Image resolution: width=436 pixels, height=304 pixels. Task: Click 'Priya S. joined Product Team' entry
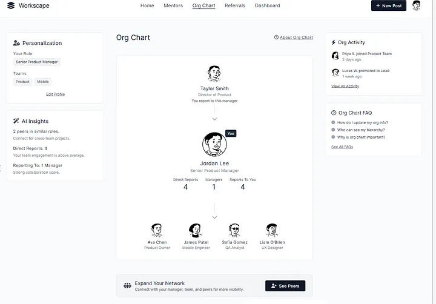367,54
